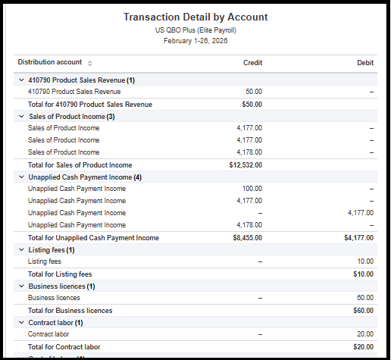The width and height of the screenshot is (391, 360).
Task: Collapse the Contract labor group
Action: point(21,323)
